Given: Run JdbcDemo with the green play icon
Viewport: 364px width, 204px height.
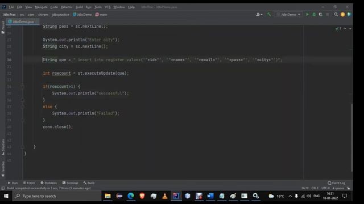Looking at the screenshot, I should pyautogui.click(x=307, y=14).
